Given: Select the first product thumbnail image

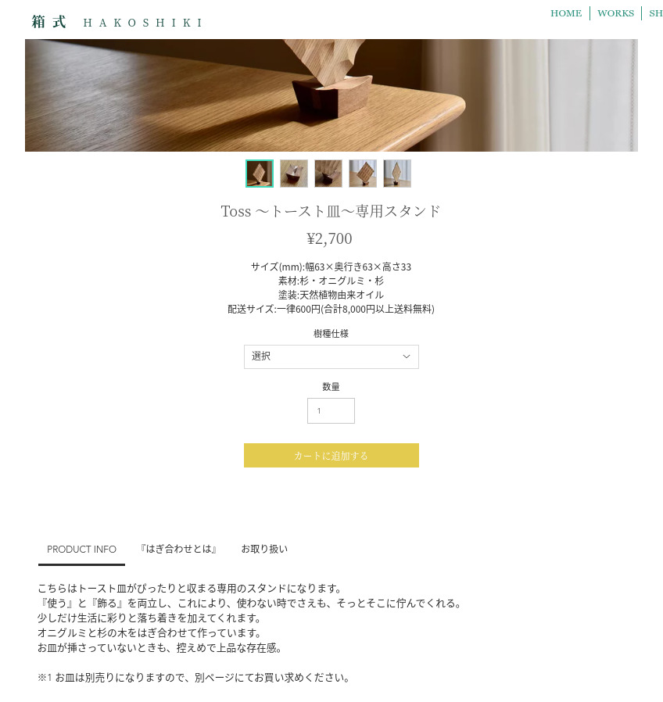Looking at the screenshot, I should tap(260, 174).
